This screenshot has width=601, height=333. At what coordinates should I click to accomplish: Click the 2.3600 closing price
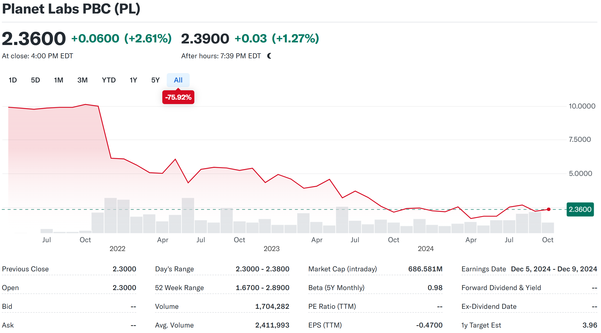pos(34,39)
